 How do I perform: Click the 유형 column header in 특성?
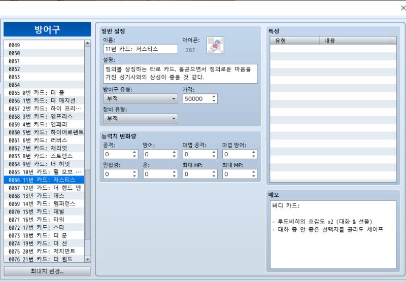(x=294, y=41)
